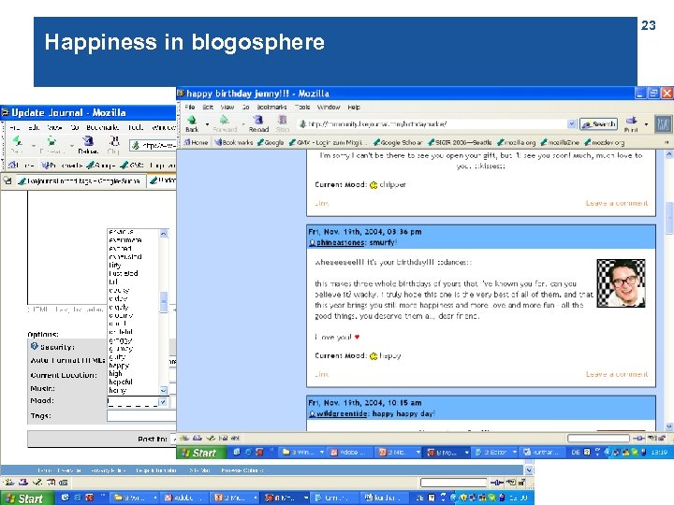Open the Bookmarks toolbar folder in the birthday window
Image resolution: width=674 pixels, height=505 pixels.
click(233, 142)
